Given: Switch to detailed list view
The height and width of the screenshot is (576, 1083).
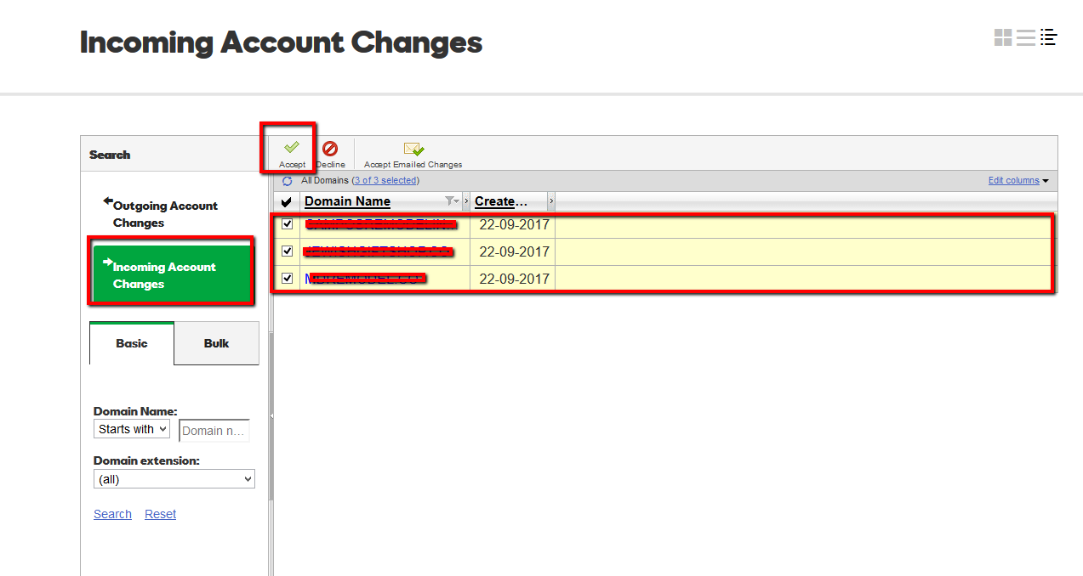Looking at the screenshot, I should [1048, 37].
